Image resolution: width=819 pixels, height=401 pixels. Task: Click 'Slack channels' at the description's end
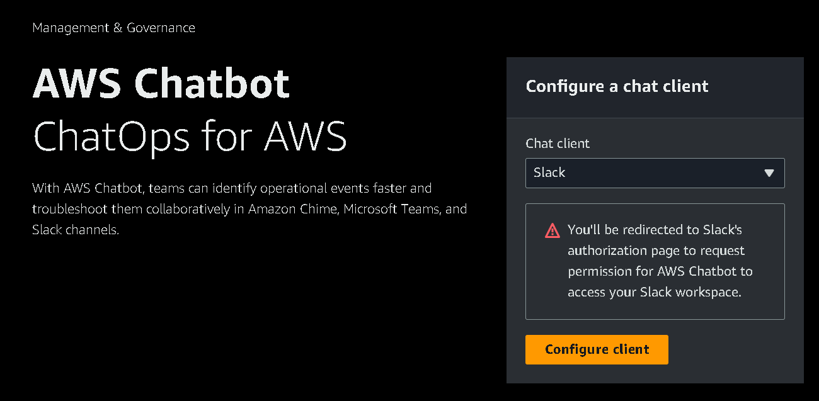pos(75,230)
